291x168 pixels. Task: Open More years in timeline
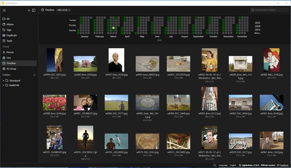tap(257, 33)
